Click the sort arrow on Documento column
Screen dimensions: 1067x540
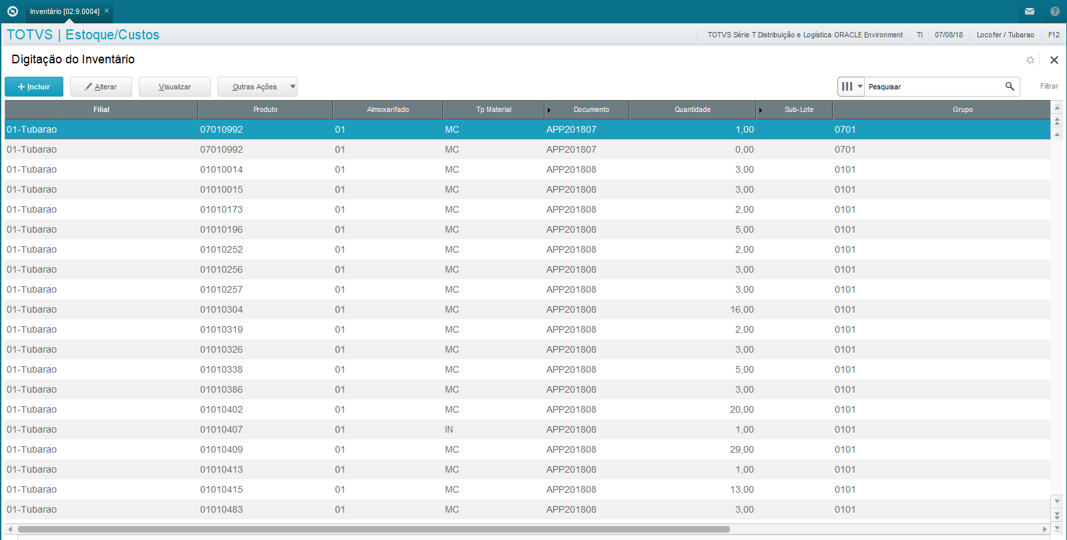click(x=549, y=110)
